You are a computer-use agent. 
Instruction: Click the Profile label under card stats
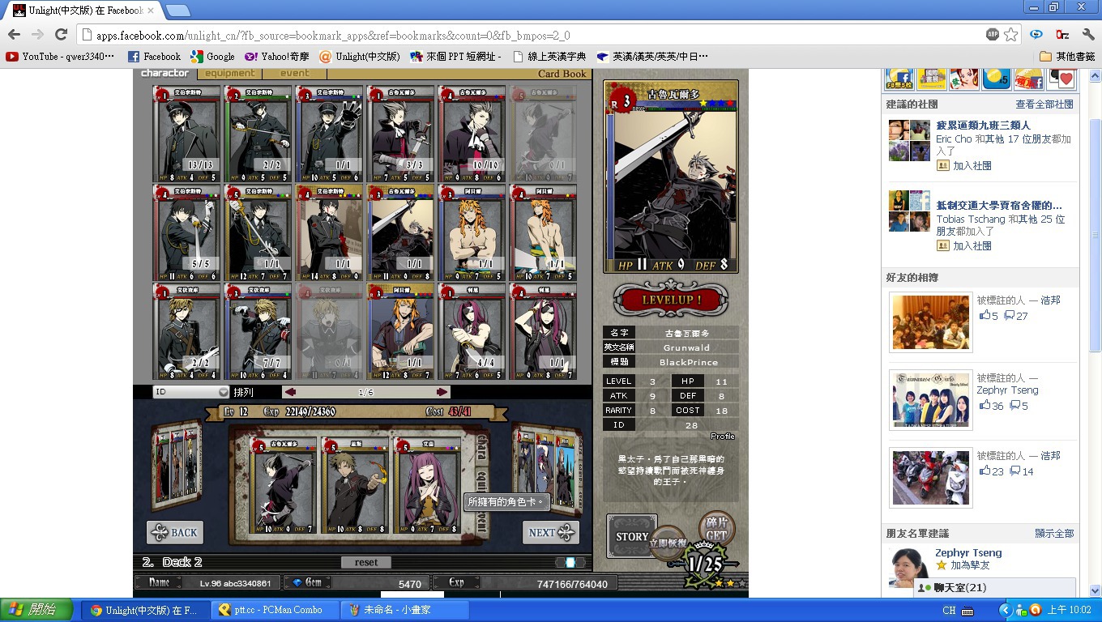pyautogui.click(x=723, y=436)
